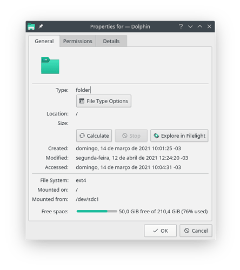The width and height of the screenshot is (240, 270).
Task: Maximize window with the up chevron
Action: pyautogui.click(x=200, y=26)
